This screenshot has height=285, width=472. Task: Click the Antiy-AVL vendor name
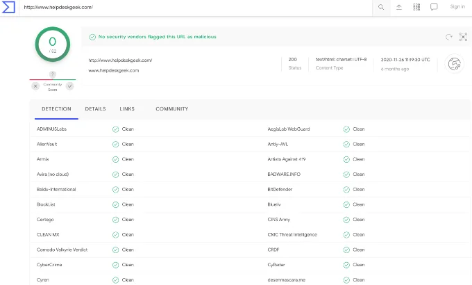coord(278,144)
